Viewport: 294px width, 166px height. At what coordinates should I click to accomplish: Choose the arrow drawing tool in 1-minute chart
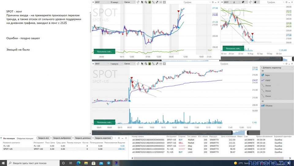click(x=157, y=64)
